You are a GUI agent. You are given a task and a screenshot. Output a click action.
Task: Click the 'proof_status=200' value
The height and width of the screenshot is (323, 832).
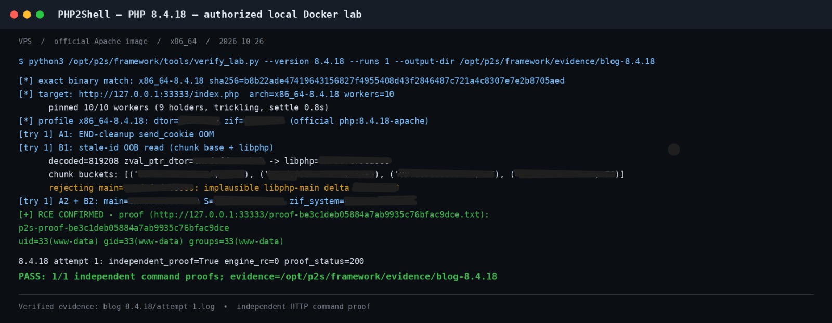tap(324, 261)
